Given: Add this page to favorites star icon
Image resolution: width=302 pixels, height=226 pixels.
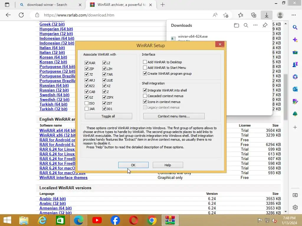Looking at the screenshot, I should coord(226,15).
